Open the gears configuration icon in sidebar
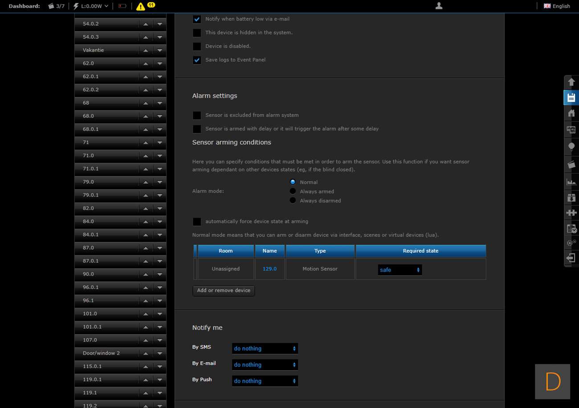Image resolution: width=579 pixels, height=408 pixels. pyautogui.click(x=571, y=243)
